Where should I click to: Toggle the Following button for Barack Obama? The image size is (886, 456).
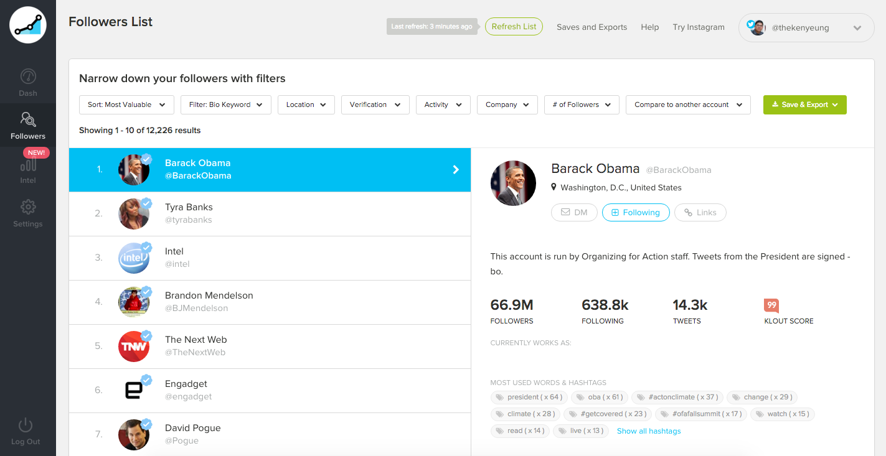pyautogui.click(x=636, y=212)
